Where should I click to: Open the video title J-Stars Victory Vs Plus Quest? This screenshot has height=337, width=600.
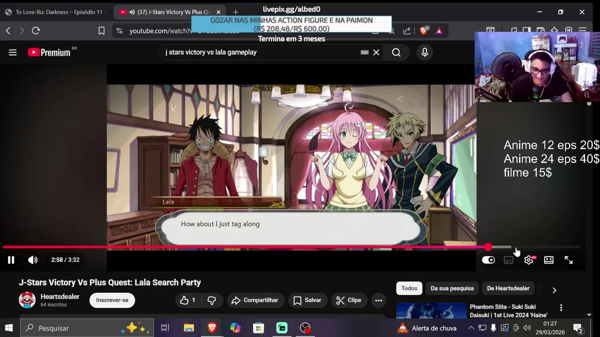110,283
